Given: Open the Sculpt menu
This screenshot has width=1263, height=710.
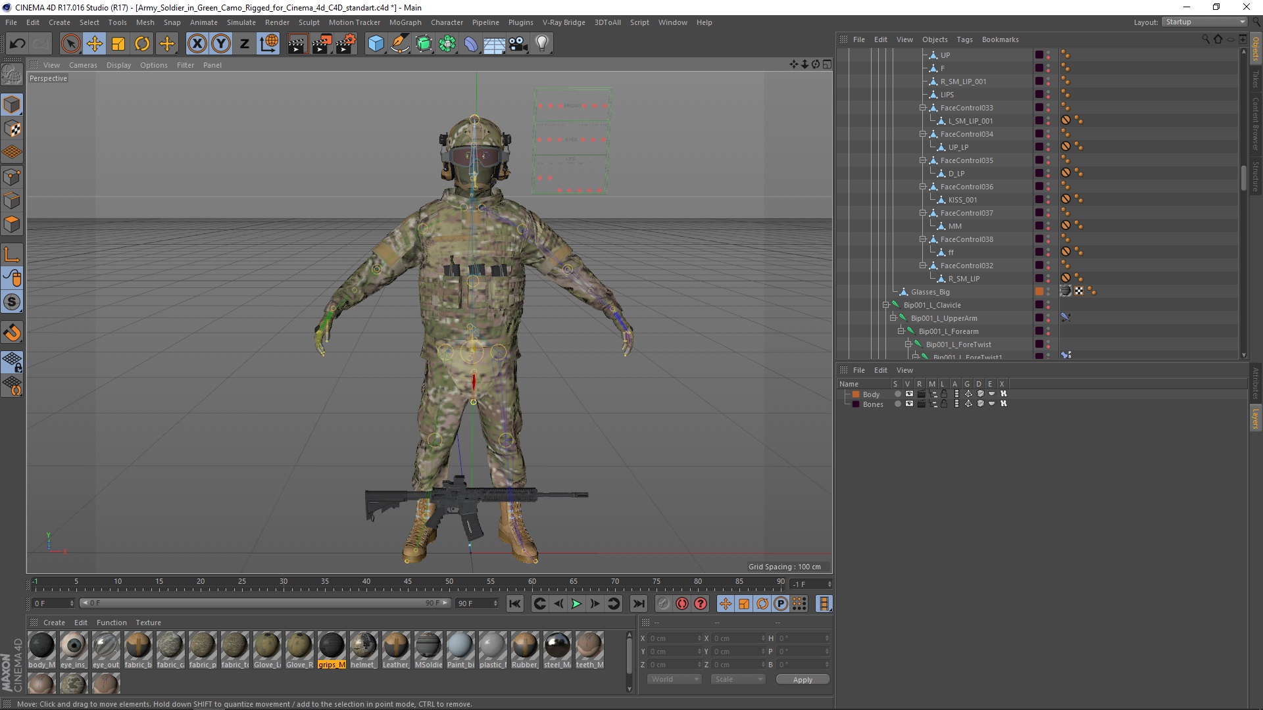Looking at the screenshot, I should (x=309, y=22).
